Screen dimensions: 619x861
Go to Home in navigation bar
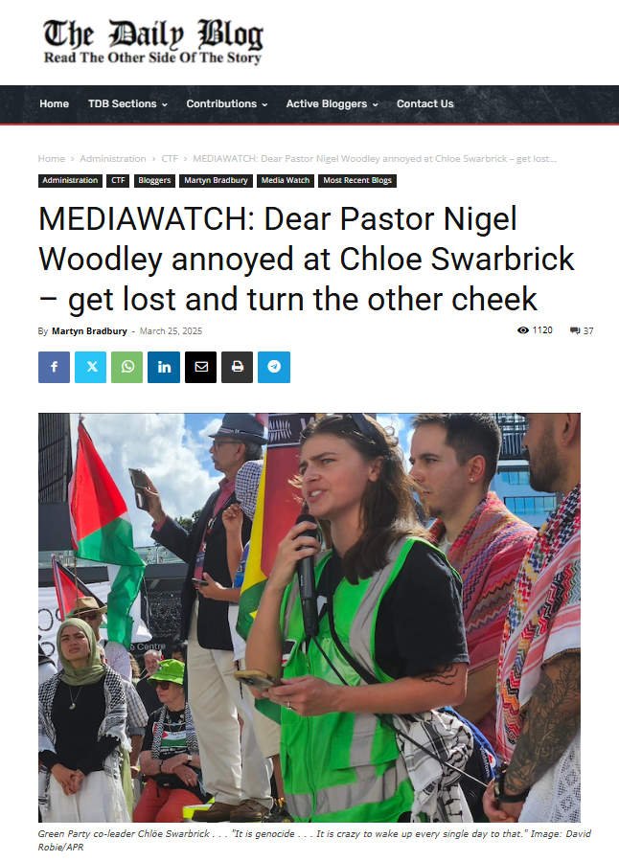coord(54,103)
